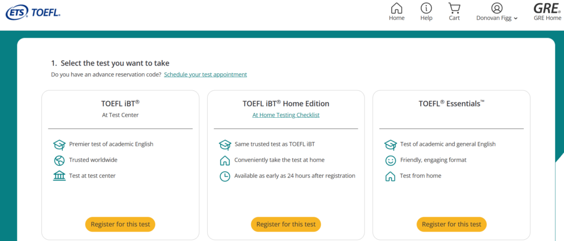This screenshot has height=241, width=564.
Task: Click graduation cap icon beside Same trusted test
Action: (225, 145)
